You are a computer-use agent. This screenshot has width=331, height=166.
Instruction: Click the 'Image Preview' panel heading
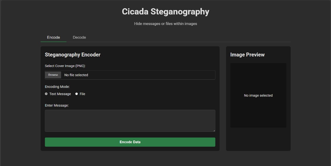[x=247, y=55]
